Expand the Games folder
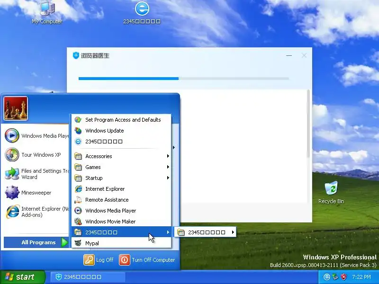The height and width of the screenshot is (284, 379). (121, 167)
